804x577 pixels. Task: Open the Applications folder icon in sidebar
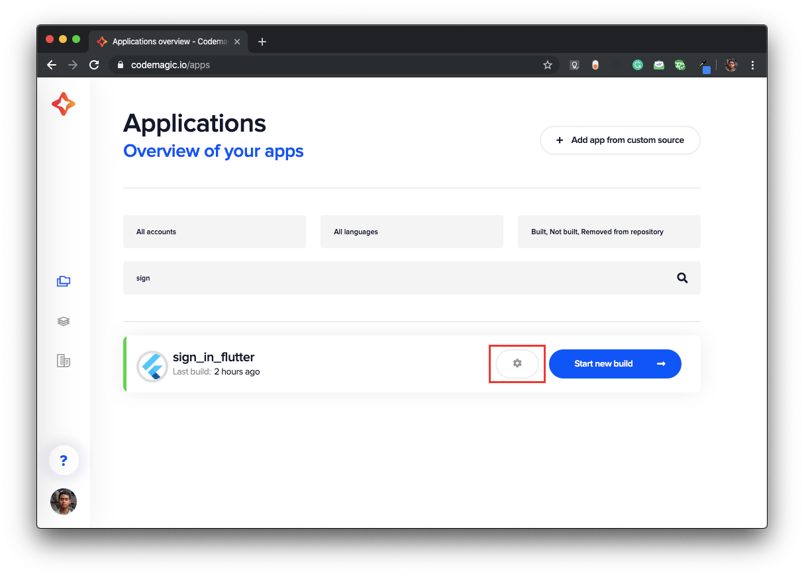pos(63,281)
